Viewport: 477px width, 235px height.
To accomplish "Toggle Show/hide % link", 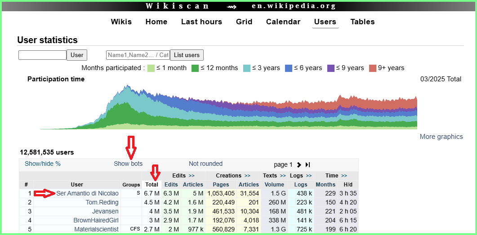I will click(43, 164).
